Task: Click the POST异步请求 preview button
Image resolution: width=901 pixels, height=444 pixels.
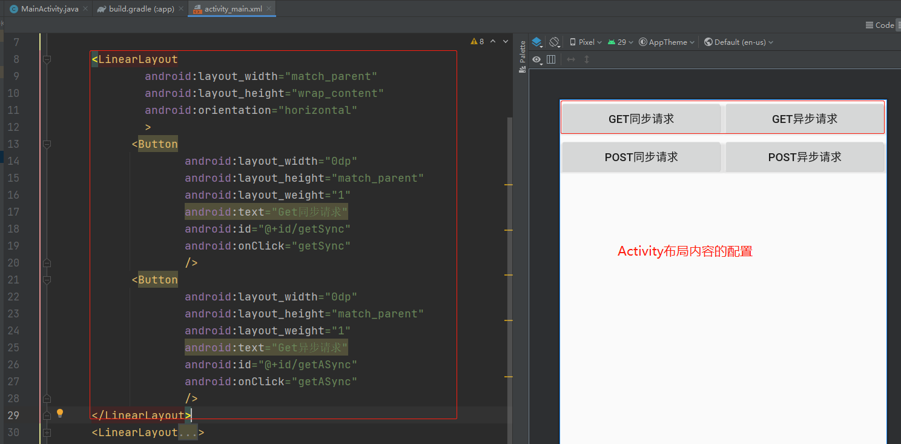Action: (805, 157)
